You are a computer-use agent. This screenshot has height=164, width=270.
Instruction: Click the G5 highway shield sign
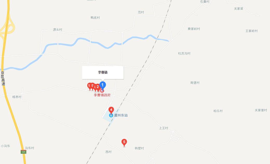click(23, 152)
